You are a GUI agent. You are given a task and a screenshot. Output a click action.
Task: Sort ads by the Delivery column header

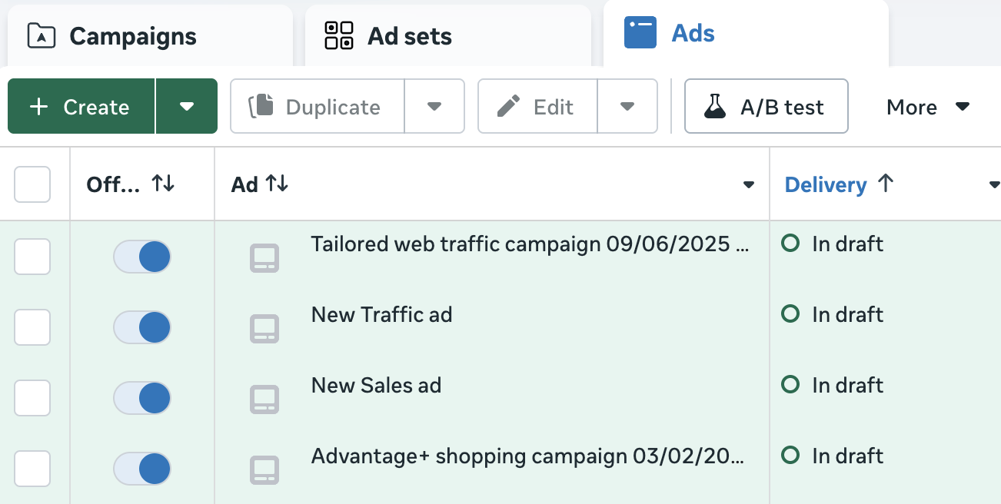pyautogui.click(x=826, y=184)
